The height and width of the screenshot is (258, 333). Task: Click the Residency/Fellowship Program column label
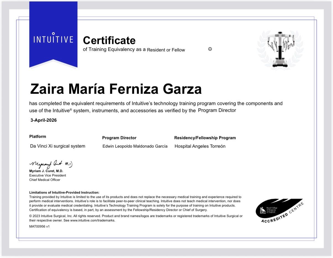[205, 138]
